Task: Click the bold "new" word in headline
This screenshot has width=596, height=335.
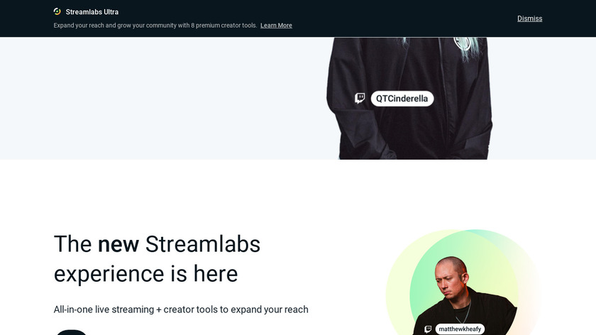Action: pos(118,243)
